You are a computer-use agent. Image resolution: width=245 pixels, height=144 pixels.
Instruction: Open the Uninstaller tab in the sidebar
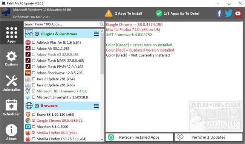point(11,83)
